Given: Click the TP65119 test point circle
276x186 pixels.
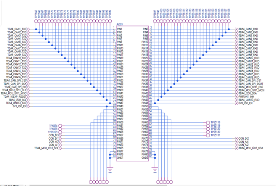Looking at the screenshot, I should (x=208, y=125).
